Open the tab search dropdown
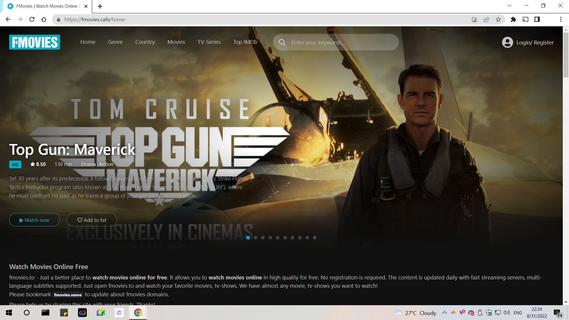The height and width of the screenshot is (320, 569). point(509,6)
